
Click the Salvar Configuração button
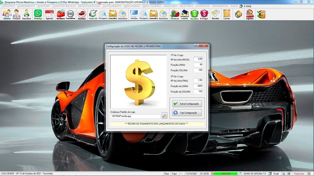point(187,104)
